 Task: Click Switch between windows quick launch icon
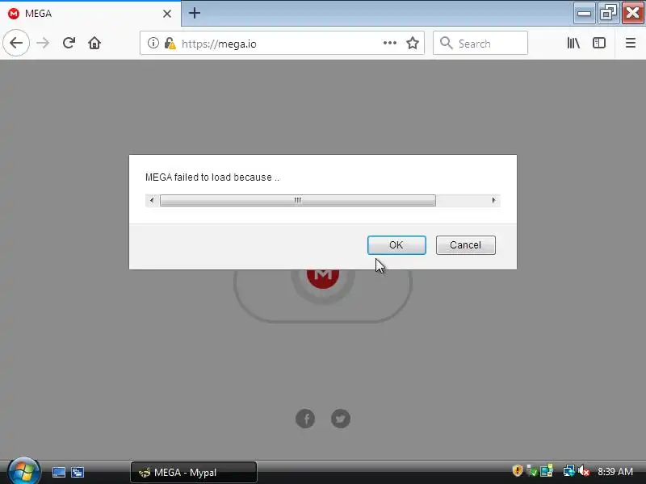tap(78, 473)
